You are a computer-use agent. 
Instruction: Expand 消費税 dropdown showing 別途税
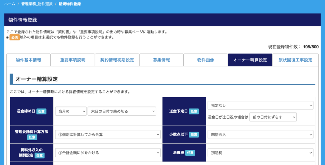click(260, 153)
